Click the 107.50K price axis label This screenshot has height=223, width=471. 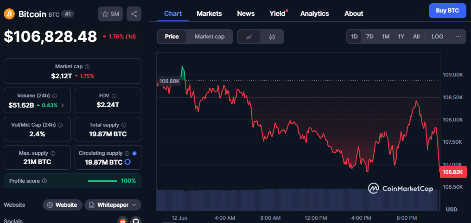(x=453, y=142)
